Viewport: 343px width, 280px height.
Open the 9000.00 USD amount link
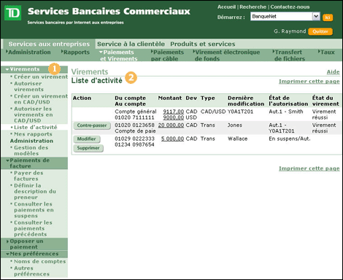[174, 117]
